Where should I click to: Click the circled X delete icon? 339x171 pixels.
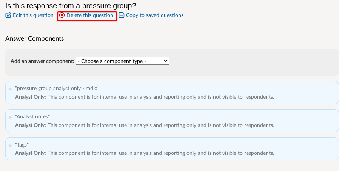pos(62,15)
